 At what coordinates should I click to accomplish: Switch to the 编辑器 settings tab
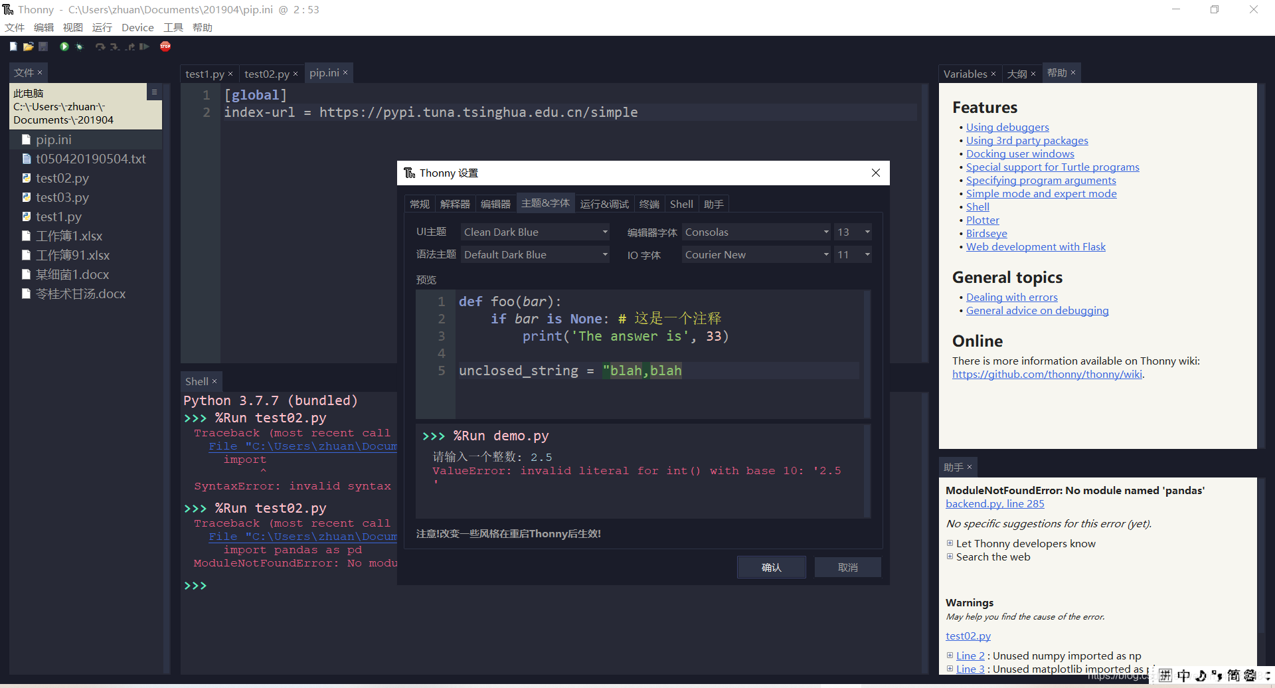495,204
